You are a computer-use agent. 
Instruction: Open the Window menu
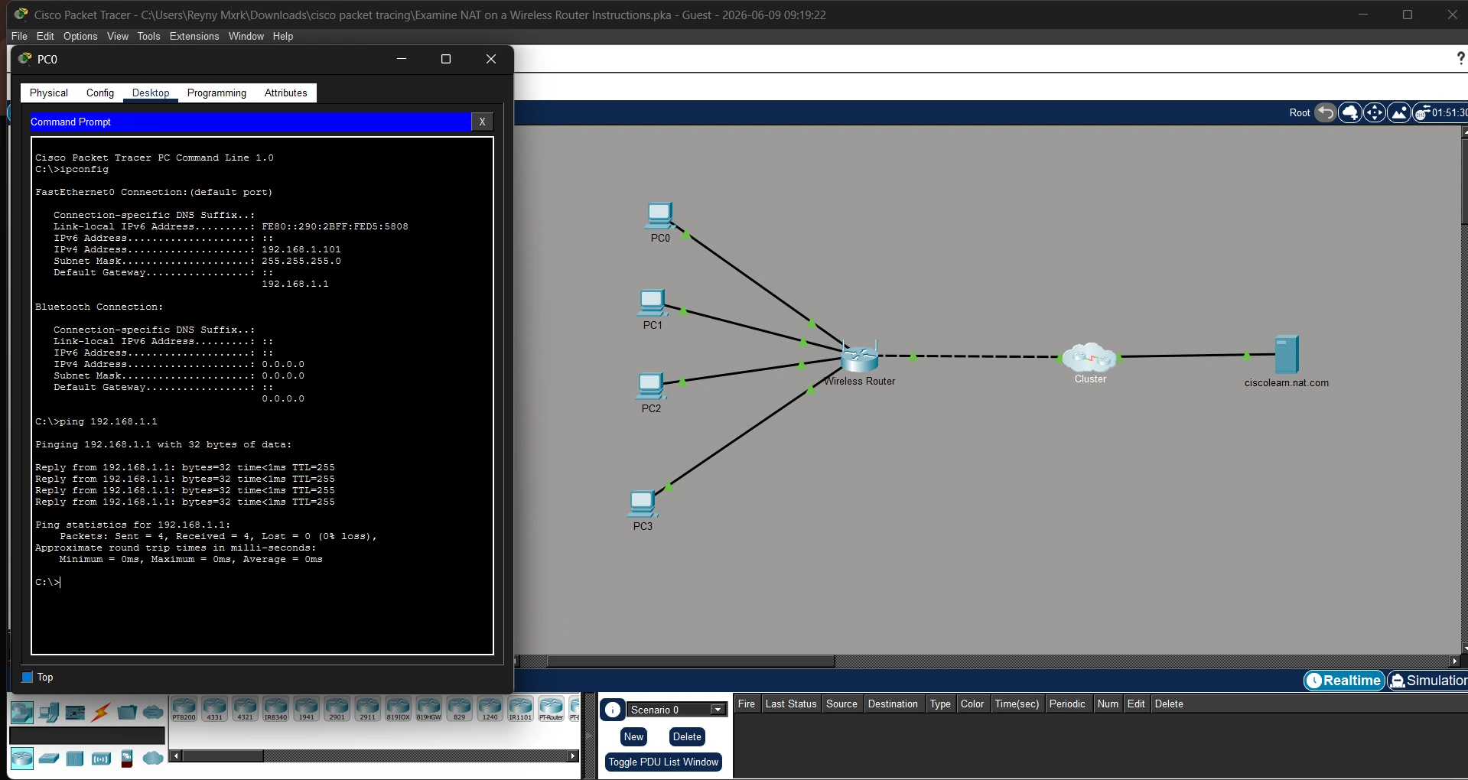click(x=246, y=36)
